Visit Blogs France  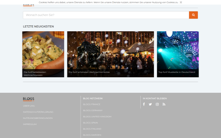(x=92, y=105)
